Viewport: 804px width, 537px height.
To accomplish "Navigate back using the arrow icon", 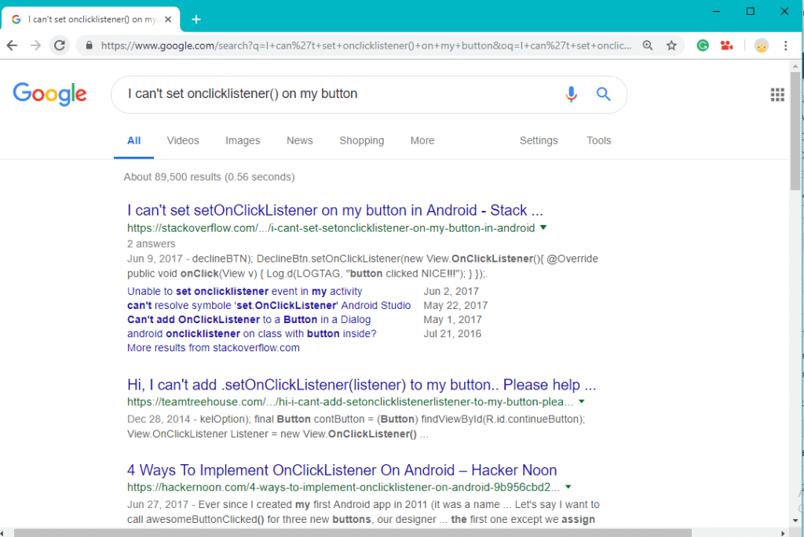I will point(11,45).
